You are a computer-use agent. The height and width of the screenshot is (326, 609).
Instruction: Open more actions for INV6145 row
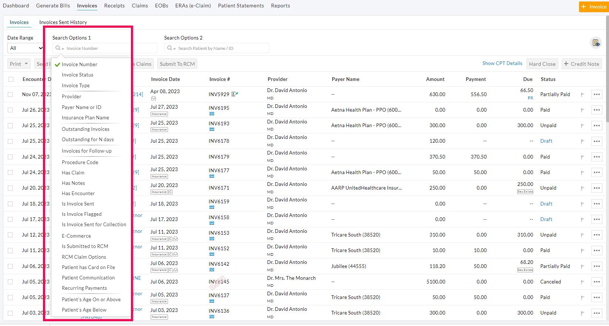point(596,282)
